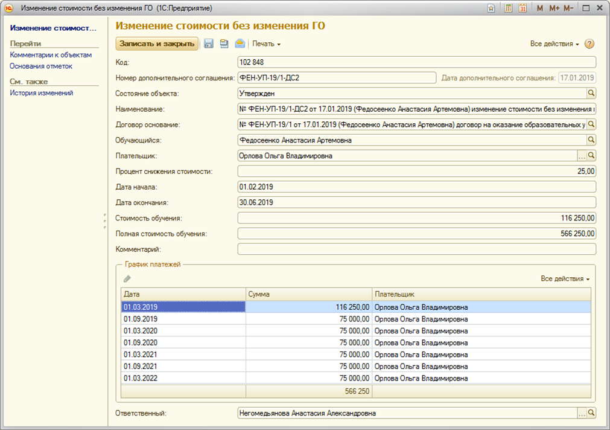
Task: Click into the Комментарий input field
Action: pyautogui.click(x=416, y=249)
